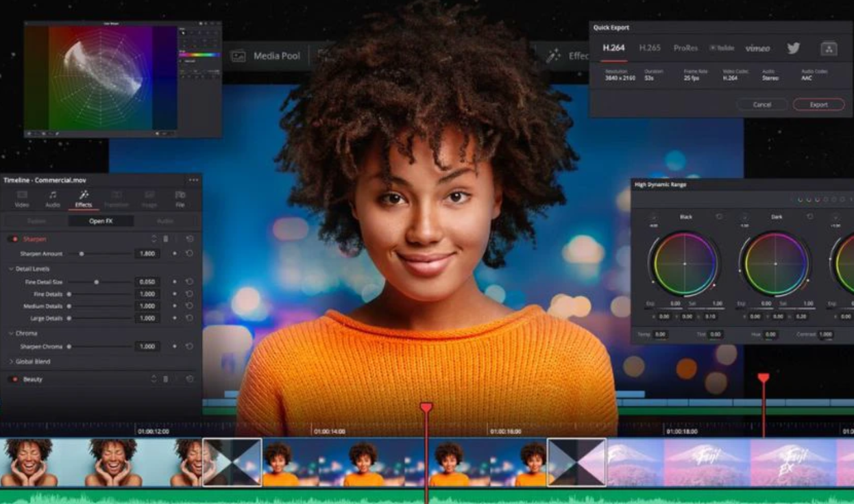Open the Audio tab with music note icon
This screenshot has height=504, width=854.
click(52, 199)
